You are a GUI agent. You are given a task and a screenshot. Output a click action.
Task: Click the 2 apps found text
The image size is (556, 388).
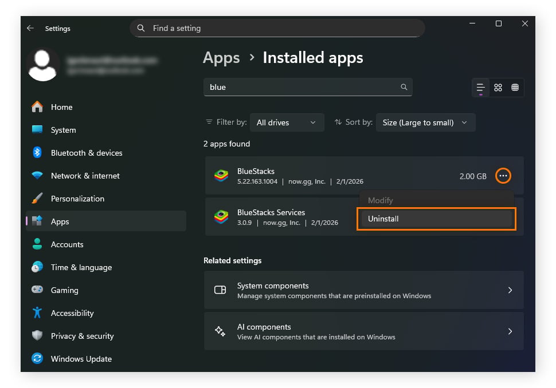226,144
